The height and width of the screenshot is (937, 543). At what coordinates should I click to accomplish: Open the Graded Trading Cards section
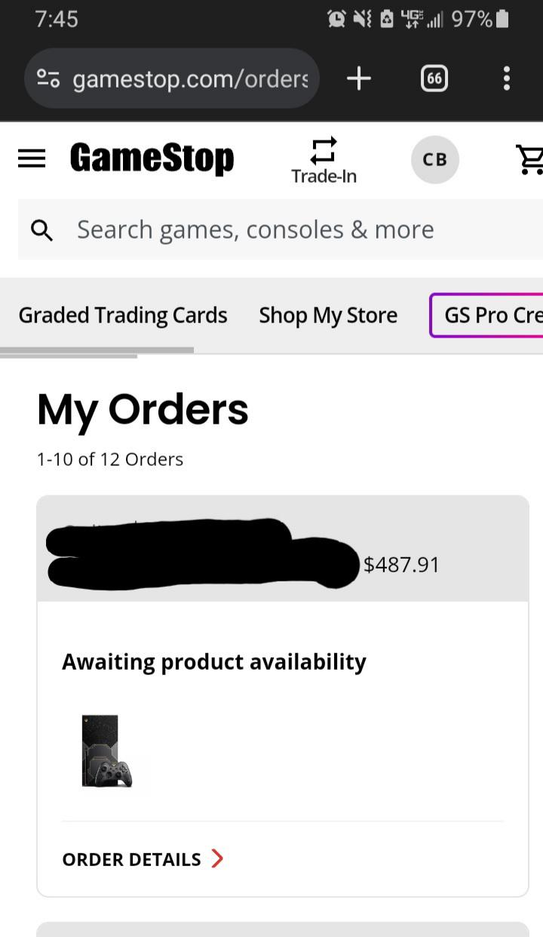coord(123,315)
